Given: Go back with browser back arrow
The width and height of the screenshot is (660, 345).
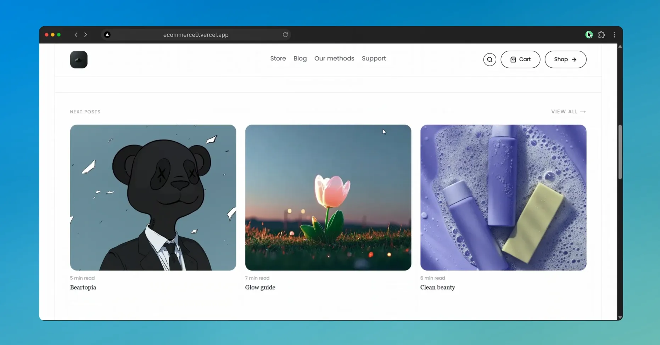Looking at the screenshot, I should pyautogui.click(x=76, y=35).
